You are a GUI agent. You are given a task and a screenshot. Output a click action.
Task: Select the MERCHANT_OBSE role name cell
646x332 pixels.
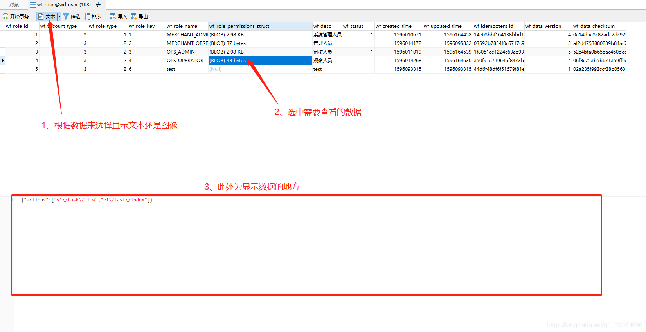pos(187,43)
